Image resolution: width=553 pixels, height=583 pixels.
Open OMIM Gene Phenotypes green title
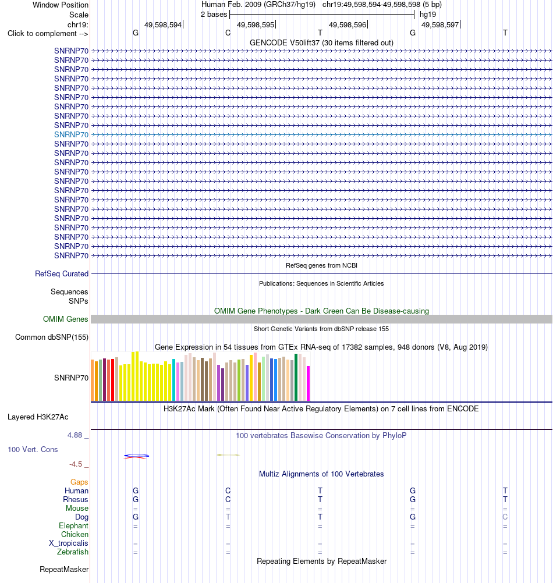321,311
